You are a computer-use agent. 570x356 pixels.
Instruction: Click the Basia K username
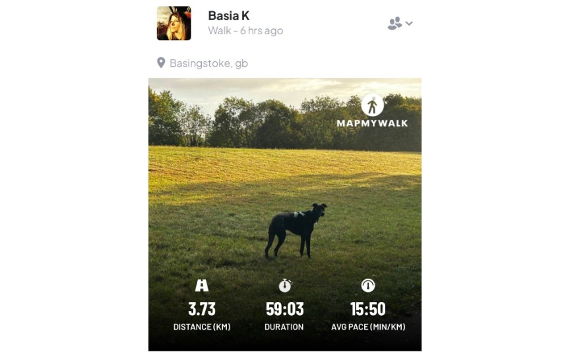[x=229, y=16]
